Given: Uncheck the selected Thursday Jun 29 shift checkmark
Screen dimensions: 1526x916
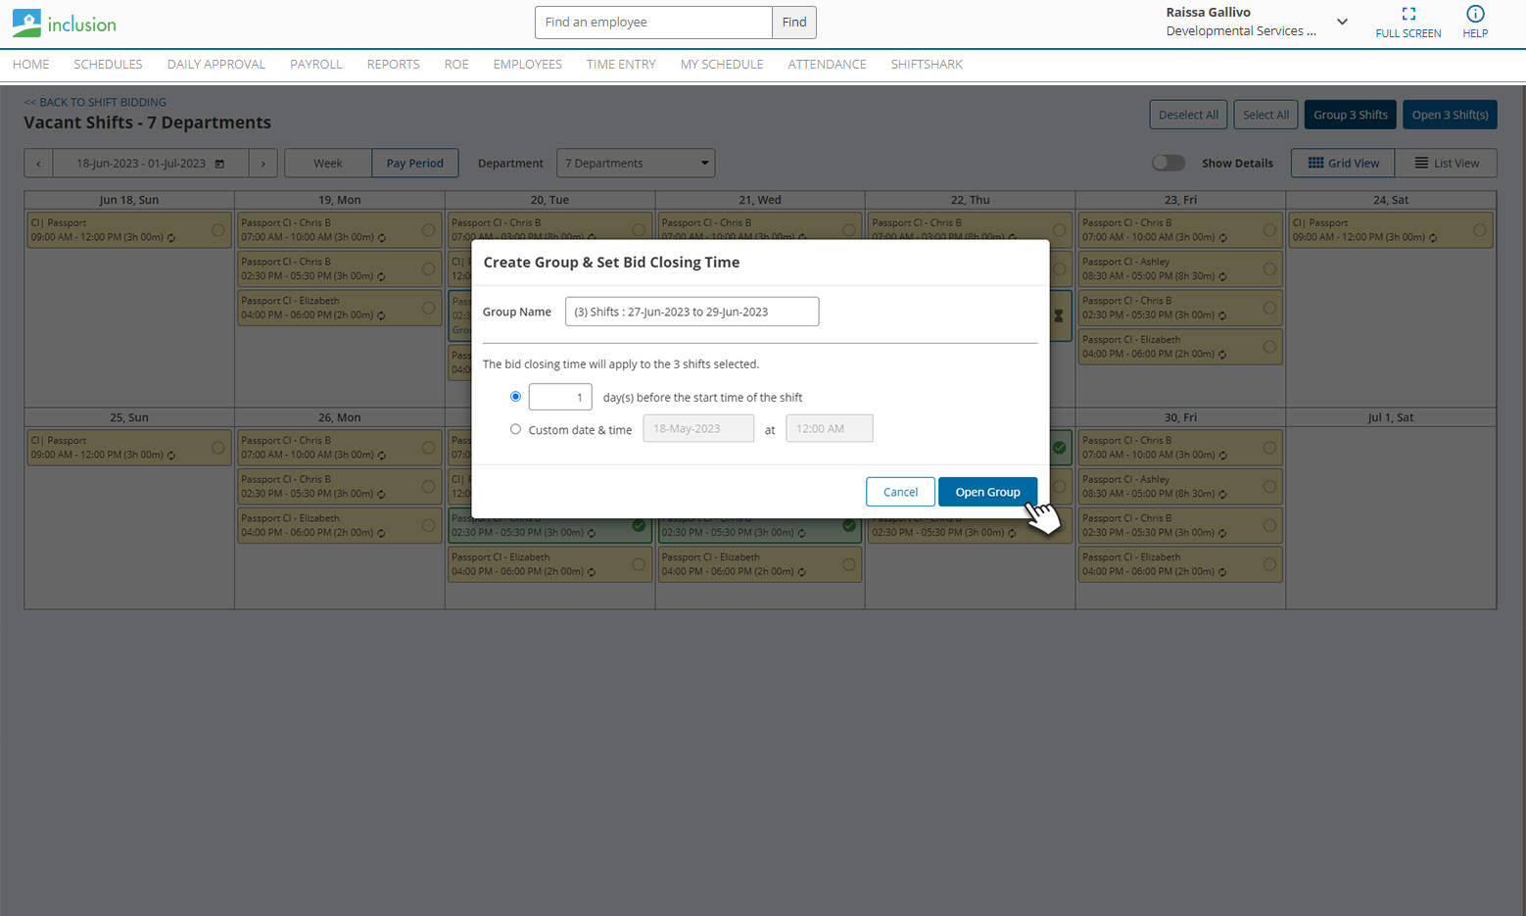Looking at the screenshot, I should (1059, 448).
